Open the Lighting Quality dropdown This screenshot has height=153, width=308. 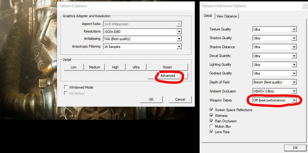(x=274, y=65)
